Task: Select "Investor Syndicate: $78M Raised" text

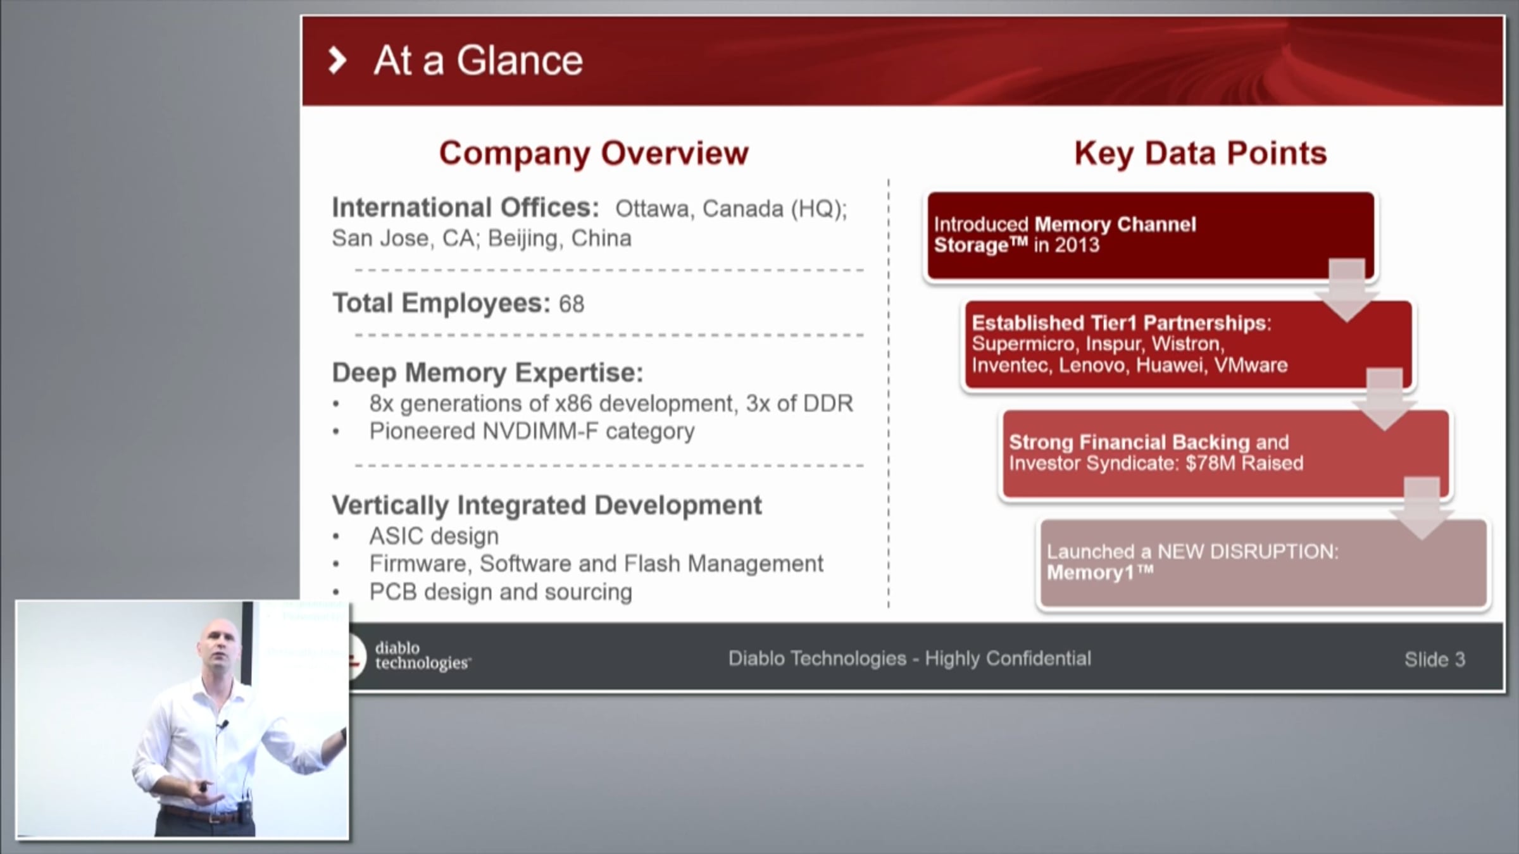Action: click(1156, 464)
